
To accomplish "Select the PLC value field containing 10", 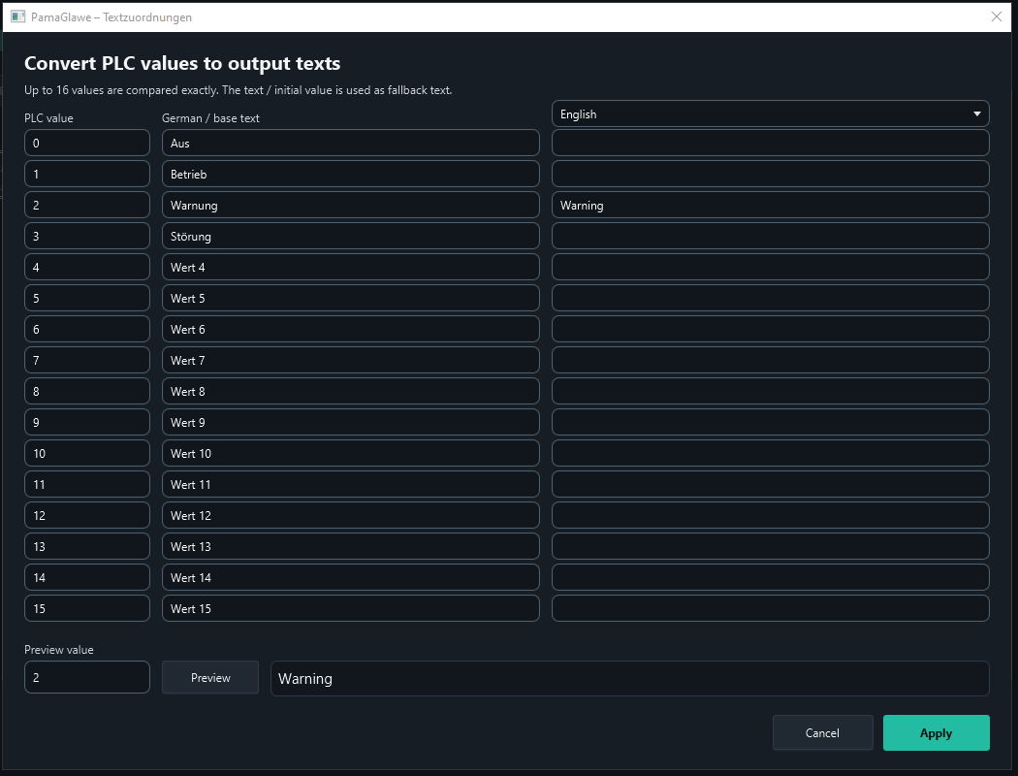I will 87,453.
